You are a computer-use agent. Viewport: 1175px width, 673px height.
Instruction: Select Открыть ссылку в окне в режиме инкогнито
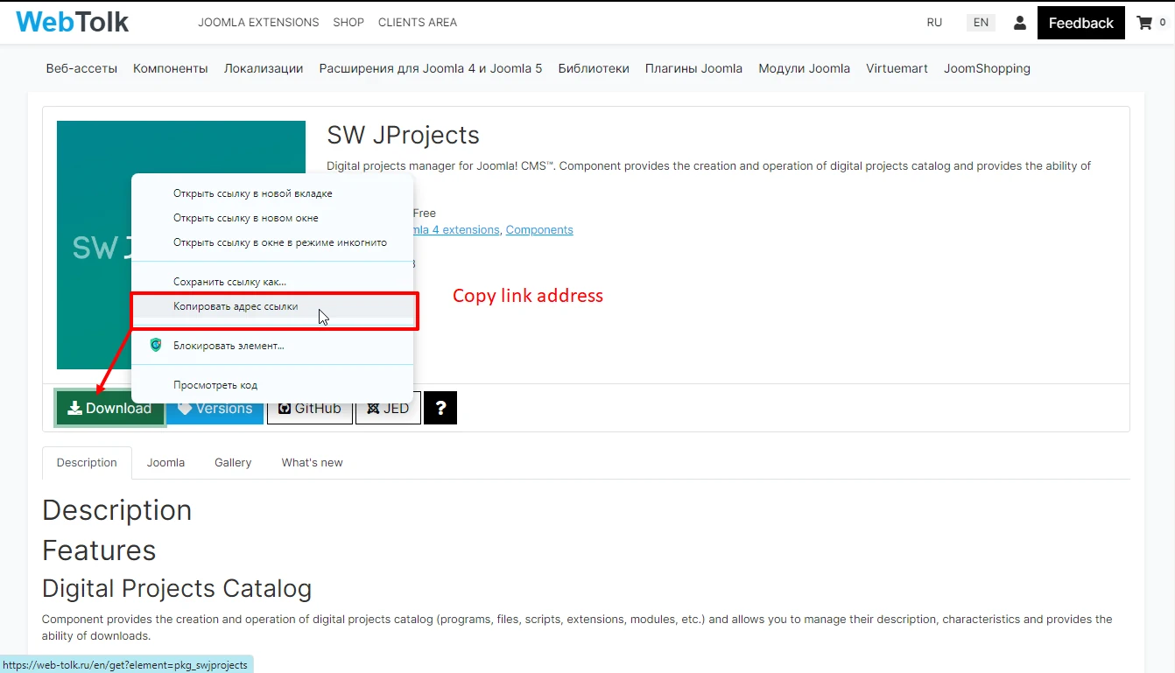pos(272,242)
